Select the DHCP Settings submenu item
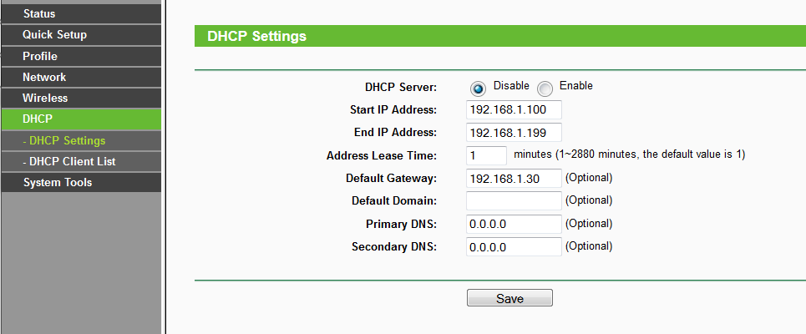Image resolution: width=806 pixels, height=334 pixels. (81, 140)
